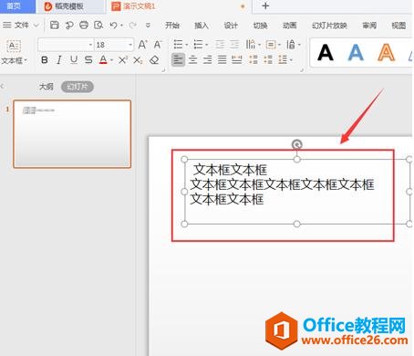Apply the orange outlined A text style
The height and width of the screenshot is (356, 414).
(386, 53)
